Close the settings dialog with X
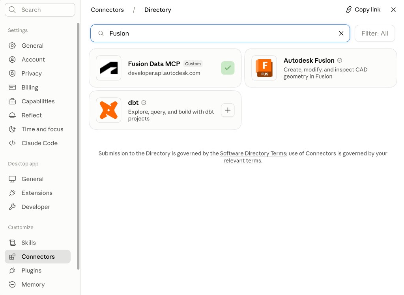The image size is (404, 295). (x=393, y=10)
